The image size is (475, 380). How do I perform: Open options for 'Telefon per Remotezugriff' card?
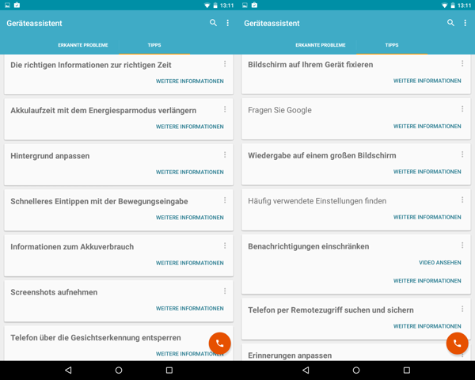462,309
